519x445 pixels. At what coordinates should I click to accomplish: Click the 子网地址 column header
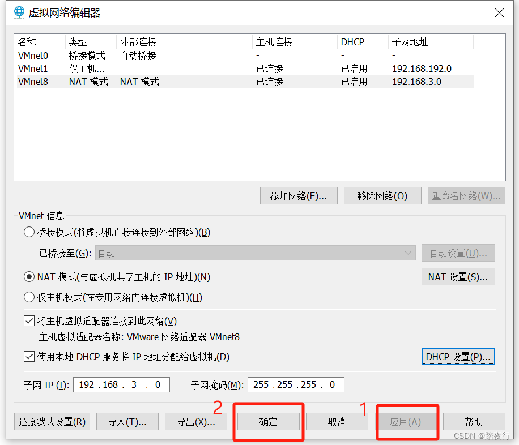[x=431, y=42]
